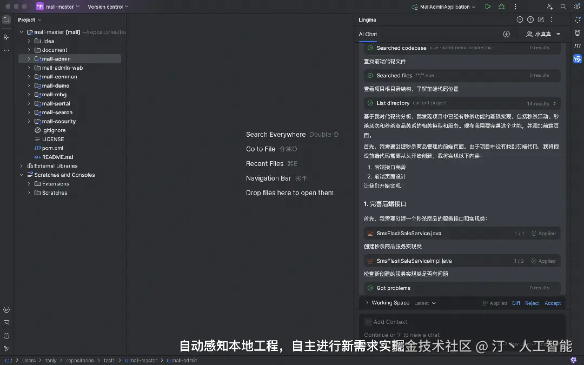
Task: Open the mall-master project dropdown
Action: coord(58,6)
